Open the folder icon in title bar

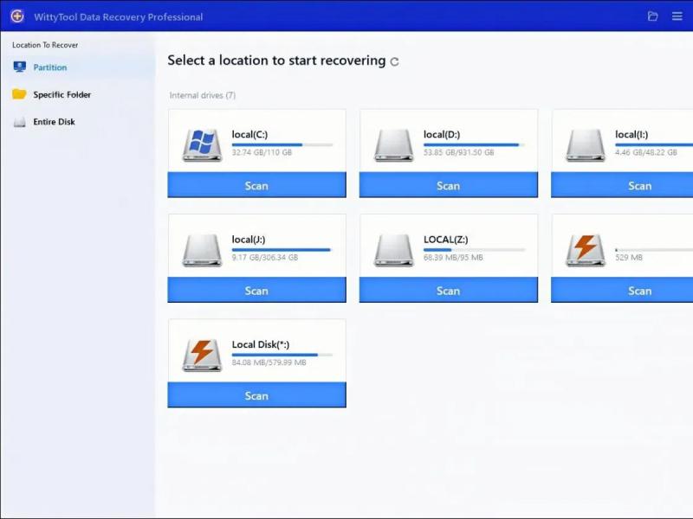[653, 16]
